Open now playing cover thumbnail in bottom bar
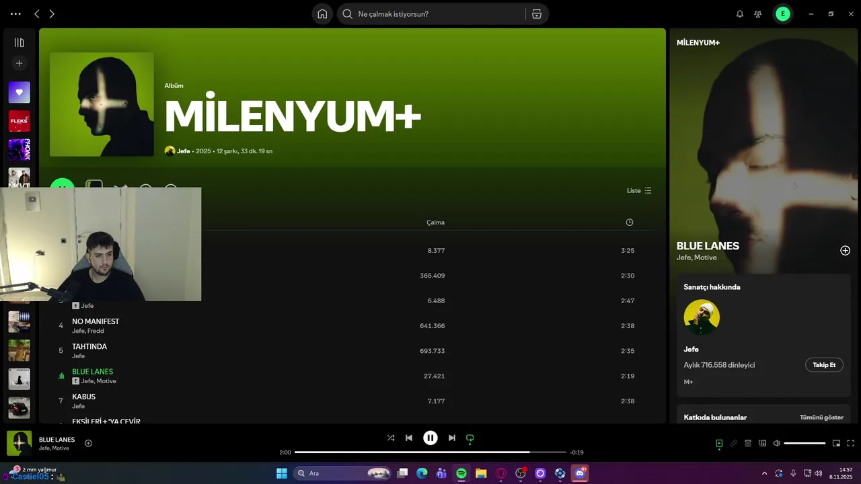This screenshot has width=861, height=484. pos(19,444)
